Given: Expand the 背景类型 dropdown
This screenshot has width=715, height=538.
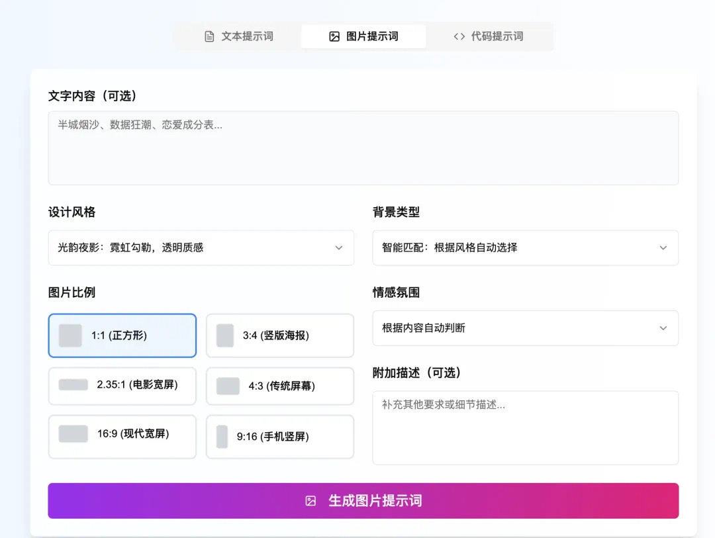Looking at the screenshot, I should tap(525, 247).
